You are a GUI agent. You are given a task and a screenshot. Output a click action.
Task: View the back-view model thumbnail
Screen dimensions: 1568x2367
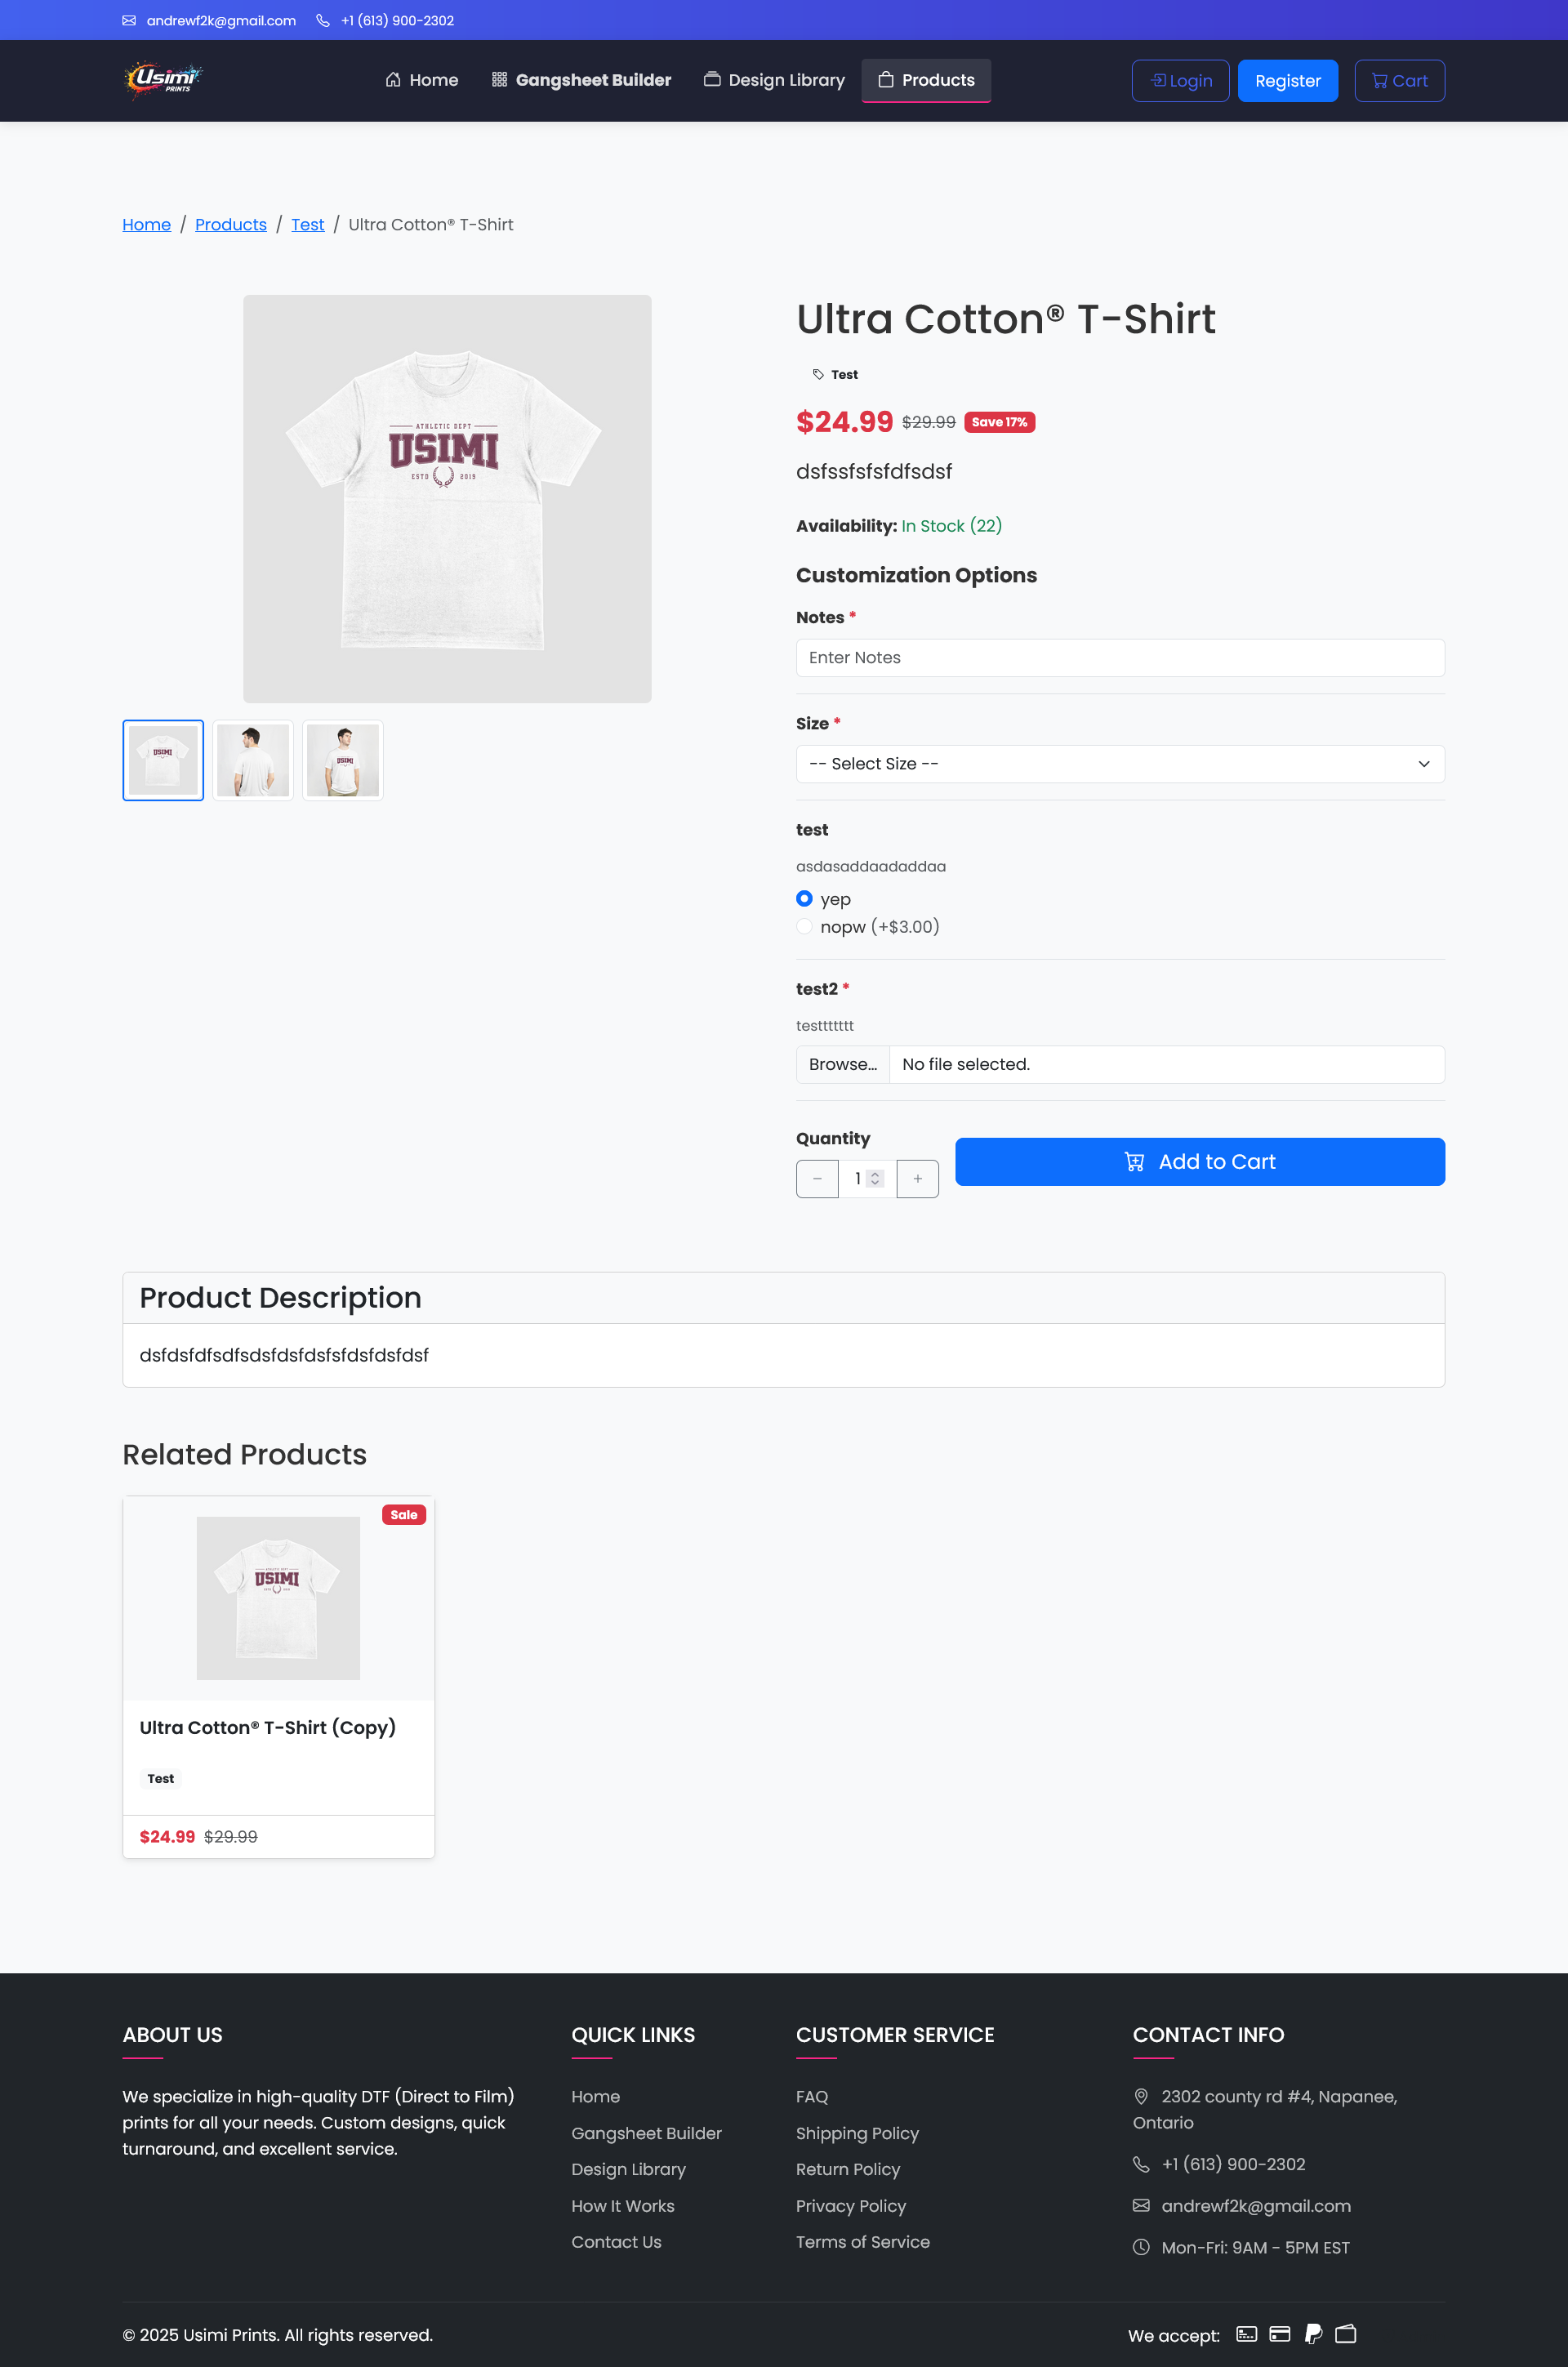click(x=253, y=760)
